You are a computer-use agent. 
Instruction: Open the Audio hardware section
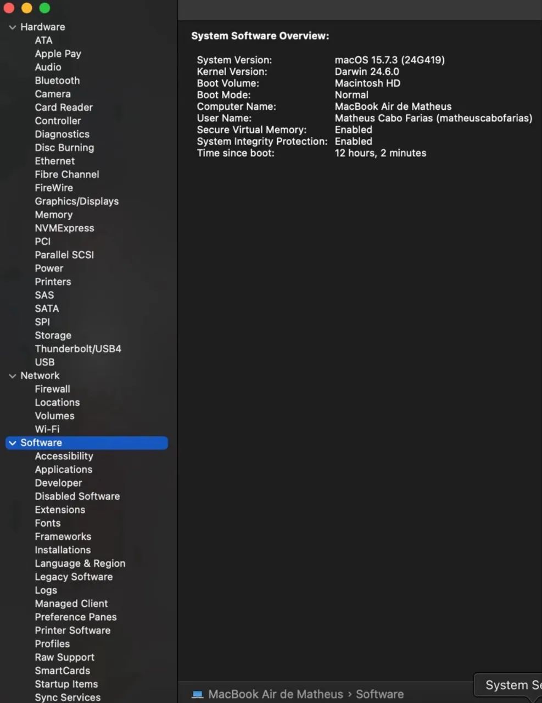48,67
